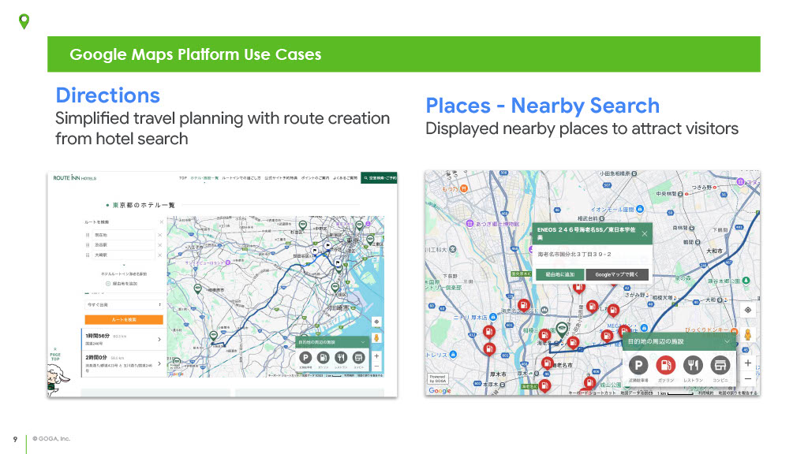Remove the 大崎駅 waypoint with its X icon
Screen dimensions: 808x454
pyautogui.click(x=159, y=255)
